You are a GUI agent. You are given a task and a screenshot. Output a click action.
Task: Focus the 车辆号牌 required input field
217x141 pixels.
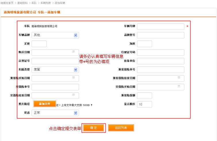[x=160, y=27]
